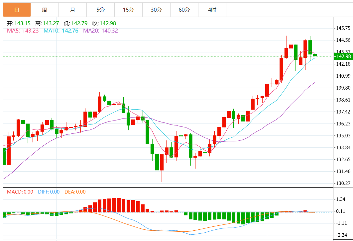Click the 130.27 price axis label
Image resolution: width=353 pixels, height=241 pixels.
click(x=343, y=183)
